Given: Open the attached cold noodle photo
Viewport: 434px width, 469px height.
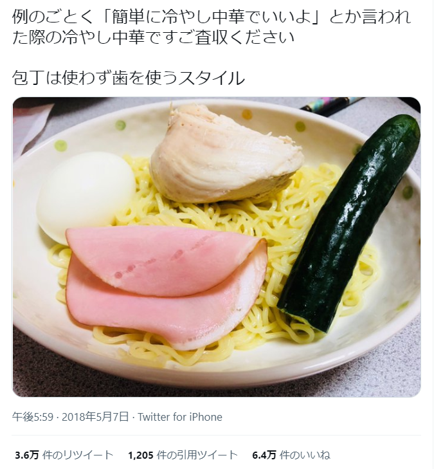Looking at the screenshot, I should [217, 247].
